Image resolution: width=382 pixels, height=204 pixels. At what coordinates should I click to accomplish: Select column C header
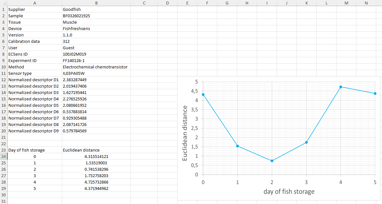144,3
